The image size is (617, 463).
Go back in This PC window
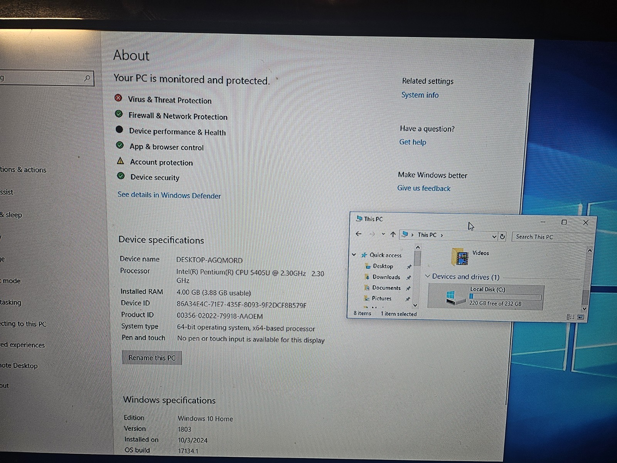(x=359, y=234)
